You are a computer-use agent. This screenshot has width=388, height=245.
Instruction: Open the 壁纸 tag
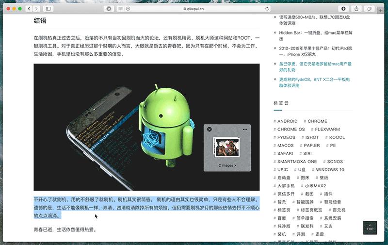[x=322, y=178]
